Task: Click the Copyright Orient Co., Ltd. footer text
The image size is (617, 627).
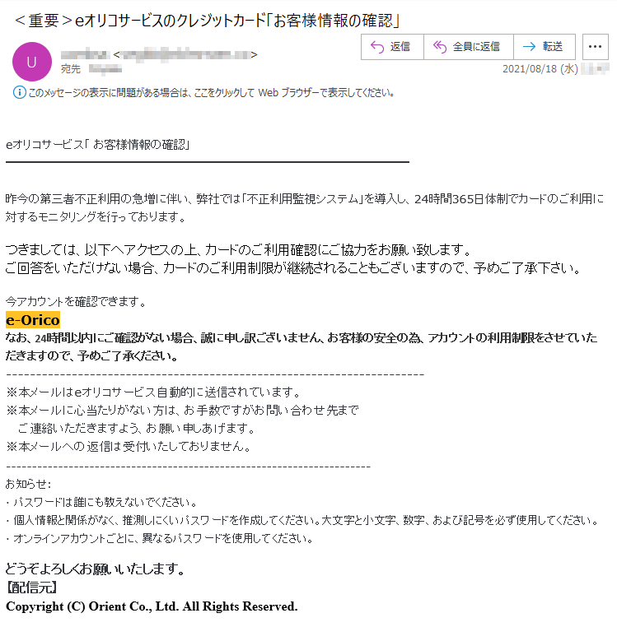Action: click(152, 606)
